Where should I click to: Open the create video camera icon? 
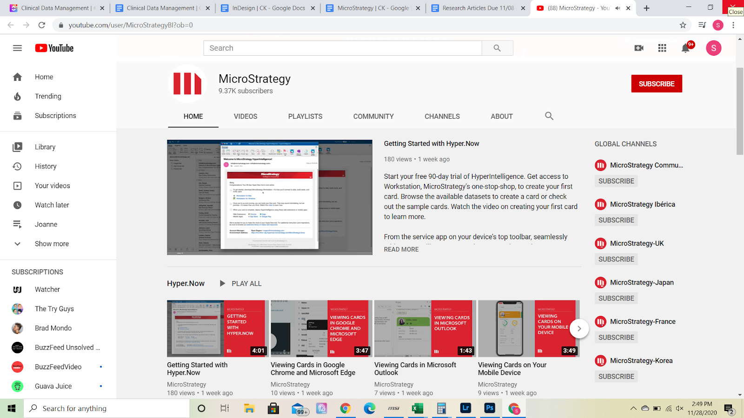(x=639, y=48)
